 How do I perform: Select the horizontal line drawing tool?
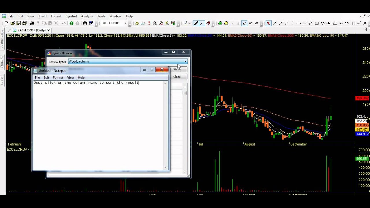299,23
